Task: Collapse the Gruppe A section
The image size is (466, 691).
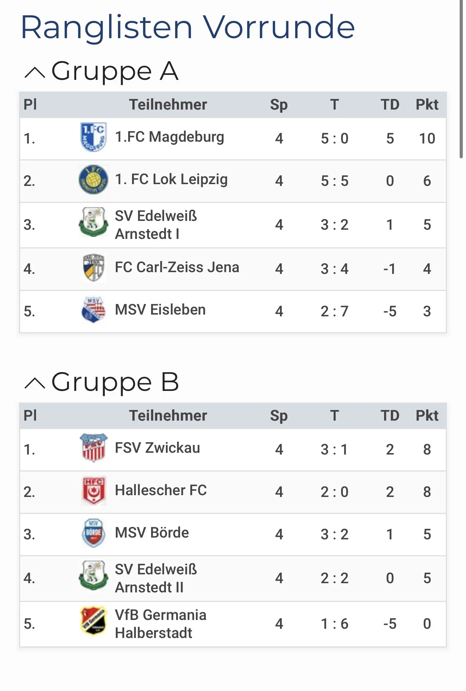Action: pos(35,72)
